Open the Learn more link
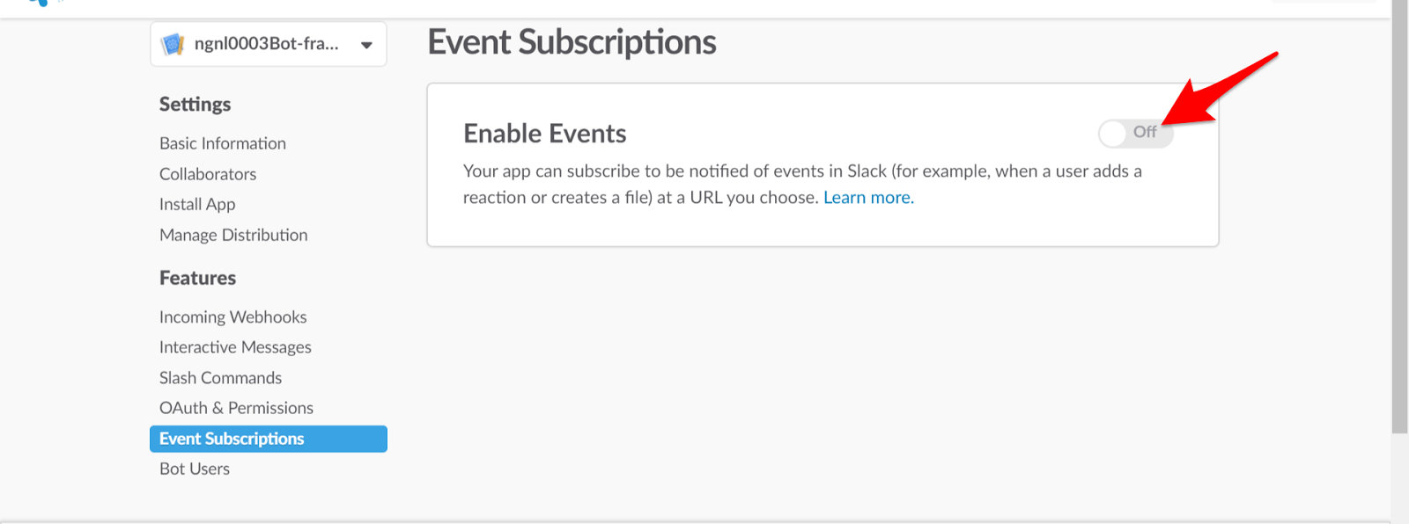 (867, 197)
